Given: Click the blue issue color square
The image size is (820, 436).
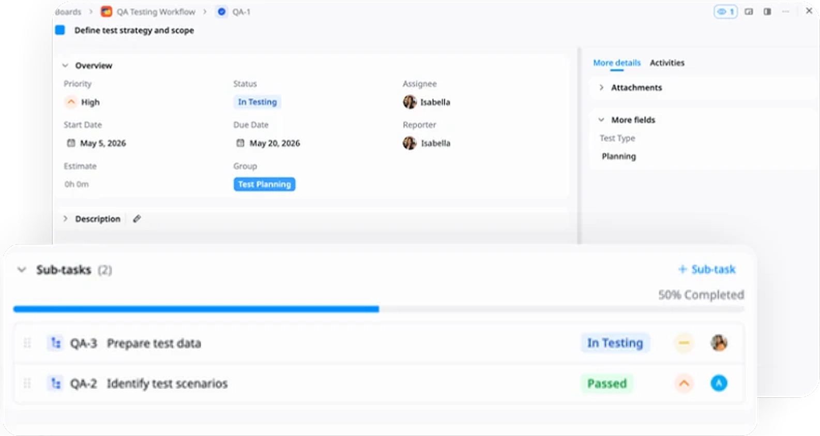Looking at the screenshot, I should 60,30.
